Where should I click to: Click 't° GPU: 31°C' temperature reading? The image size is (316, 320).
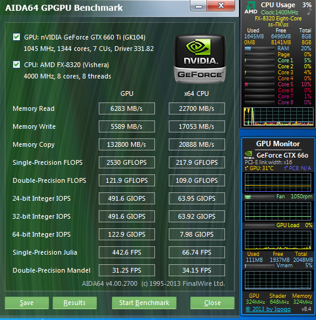point(259,168)
